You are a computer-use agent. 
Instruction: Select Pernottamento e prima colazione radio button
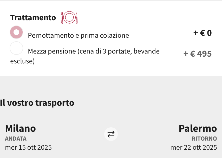pos(16,32)
